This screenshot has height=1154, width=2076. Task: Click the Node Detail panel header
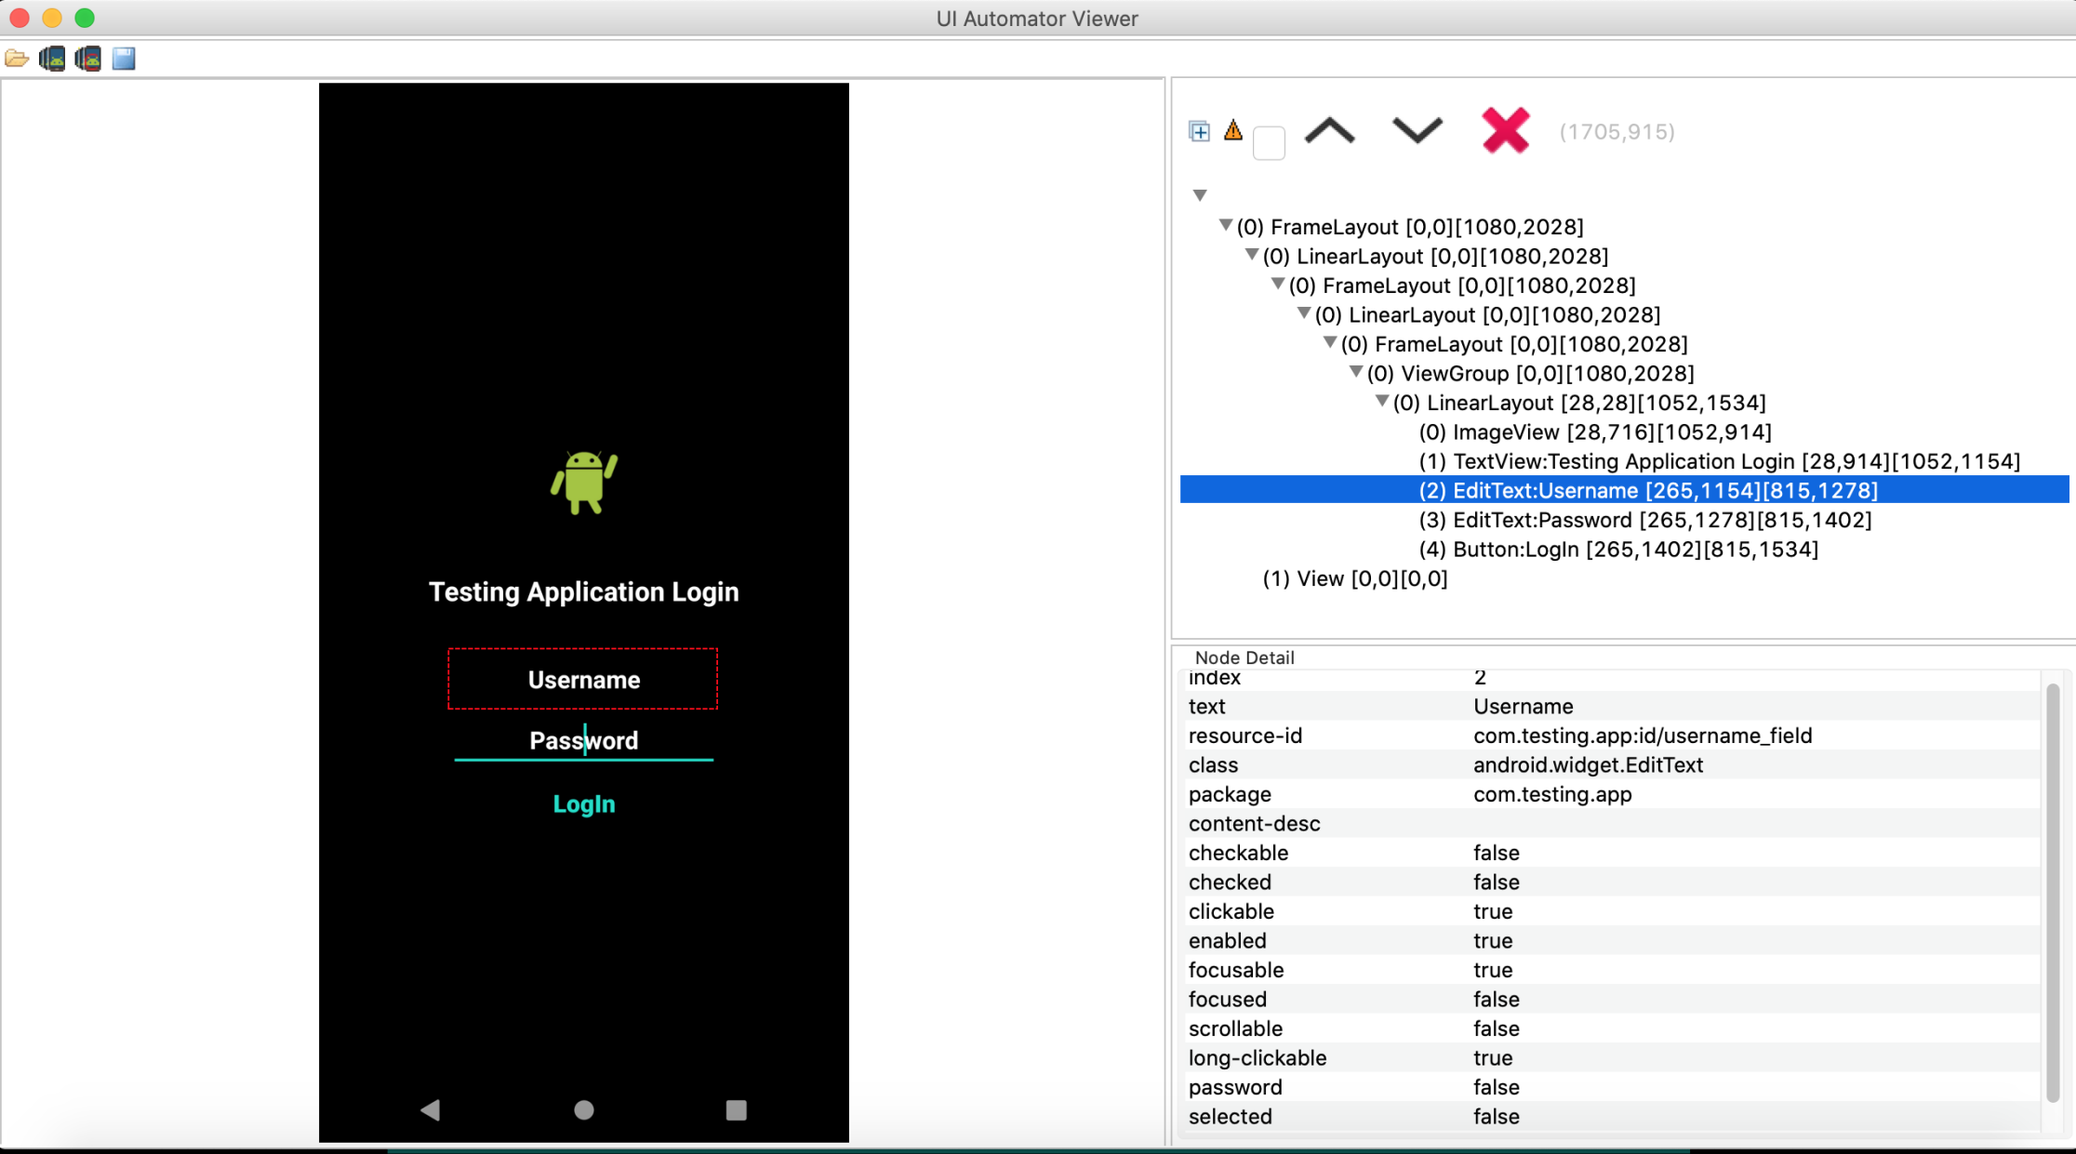point(1244,657)
